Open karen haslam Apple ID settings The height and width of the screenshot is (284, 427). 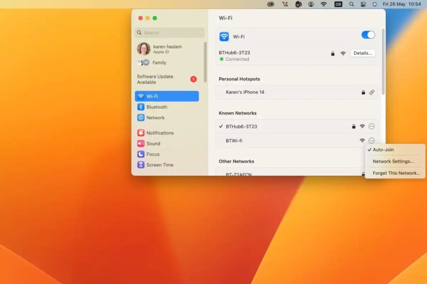point(167,49)
